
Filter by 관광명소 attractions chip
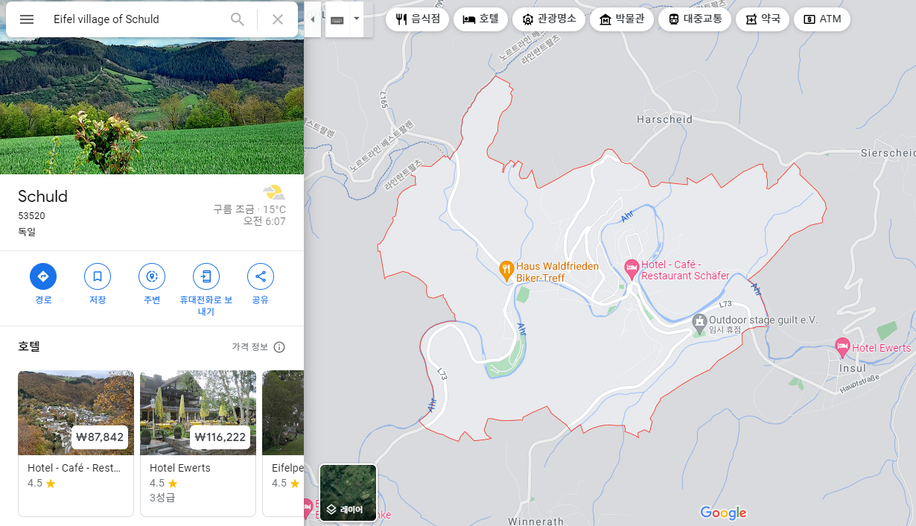pos(548,19)
